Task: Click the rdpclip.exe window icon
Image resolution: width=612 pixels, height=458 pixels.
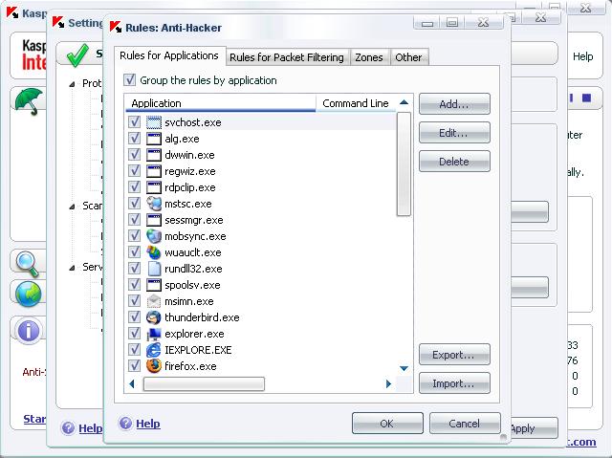Action: (154, 187)
